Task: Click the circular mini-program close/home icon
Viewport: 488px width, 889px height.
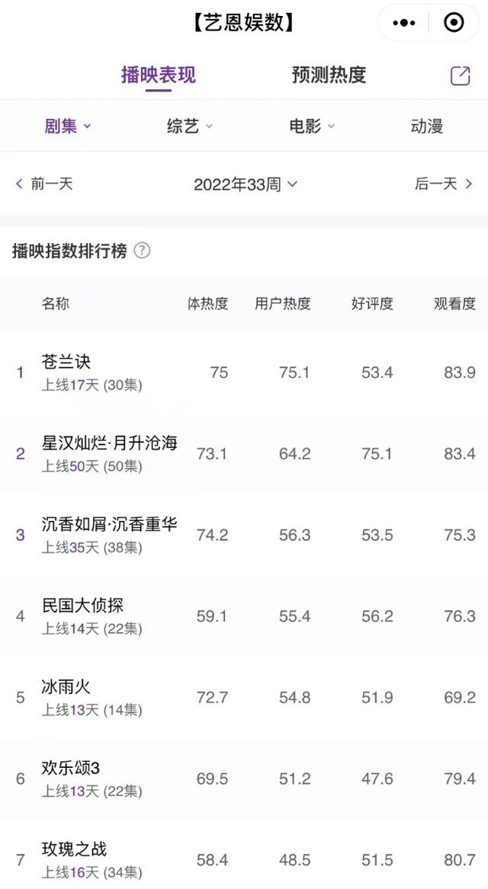Action: pyautogui.click(x=451, y=23)
